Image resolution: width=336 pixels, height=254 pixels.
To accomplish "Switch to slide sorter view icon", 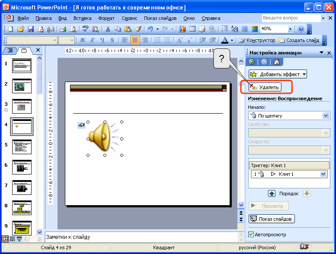I will click(x=13, y=239).
